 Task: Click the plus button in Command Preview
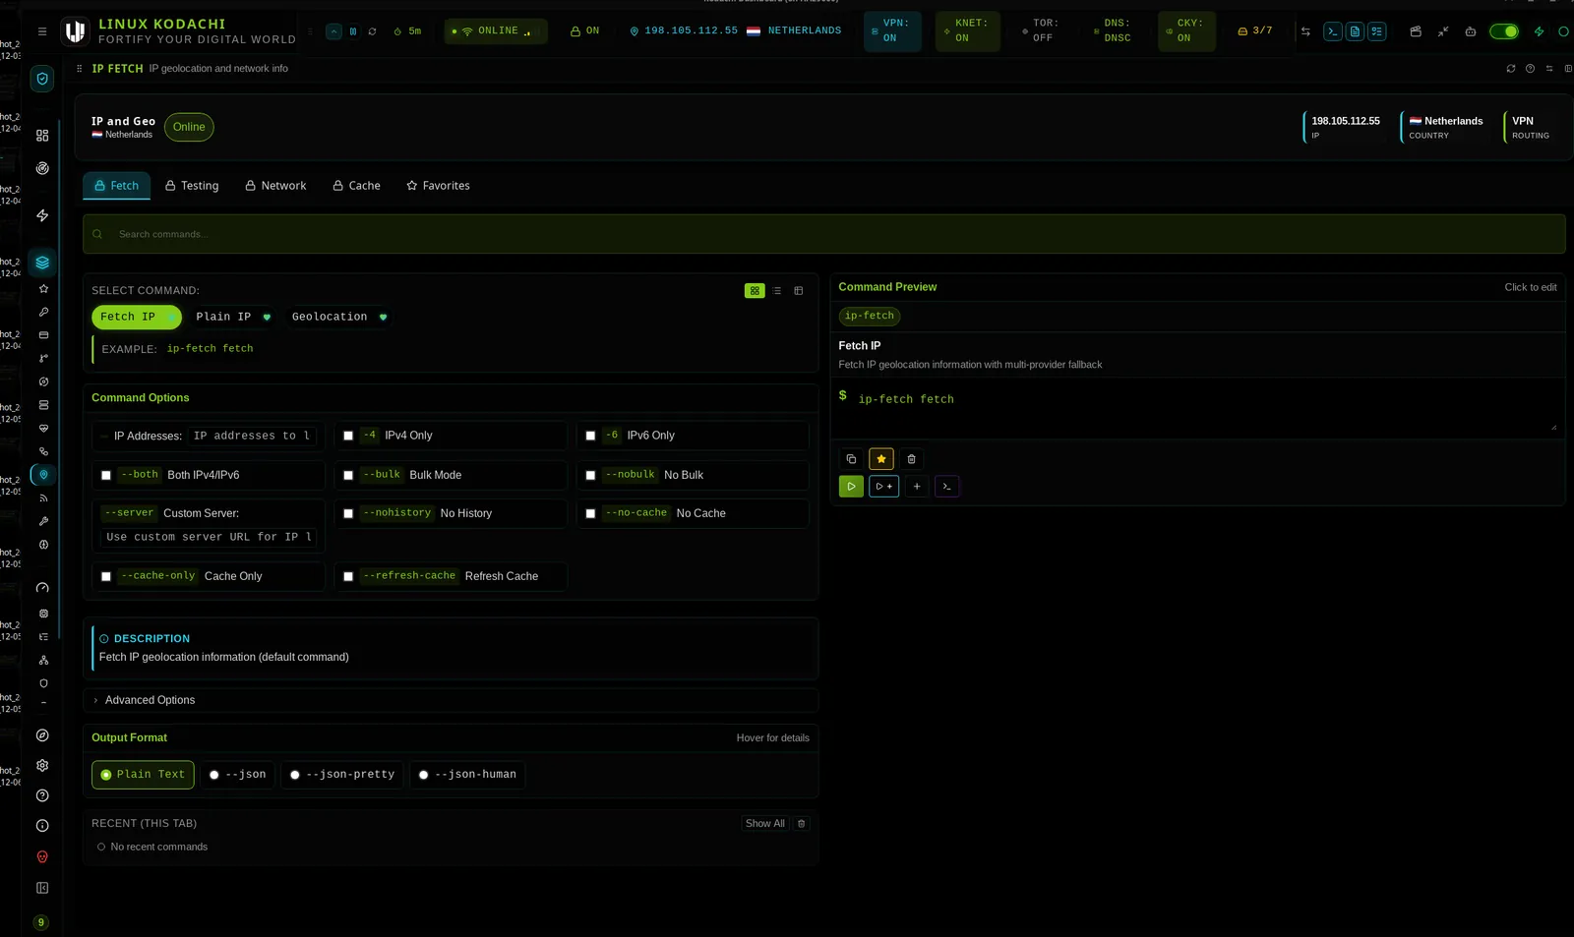[x=917, y=487]
